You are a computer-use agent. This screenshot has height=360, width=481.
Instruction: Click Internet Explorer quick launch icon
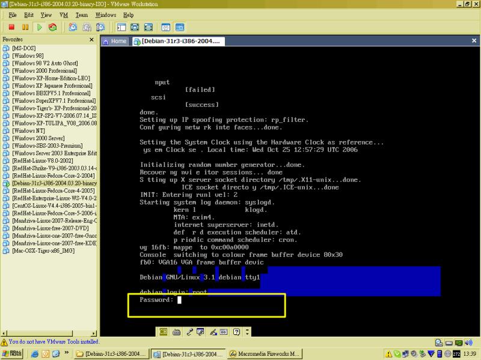[x=35, y=354]
